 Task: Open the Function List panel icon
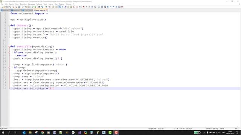click(74, 7)
